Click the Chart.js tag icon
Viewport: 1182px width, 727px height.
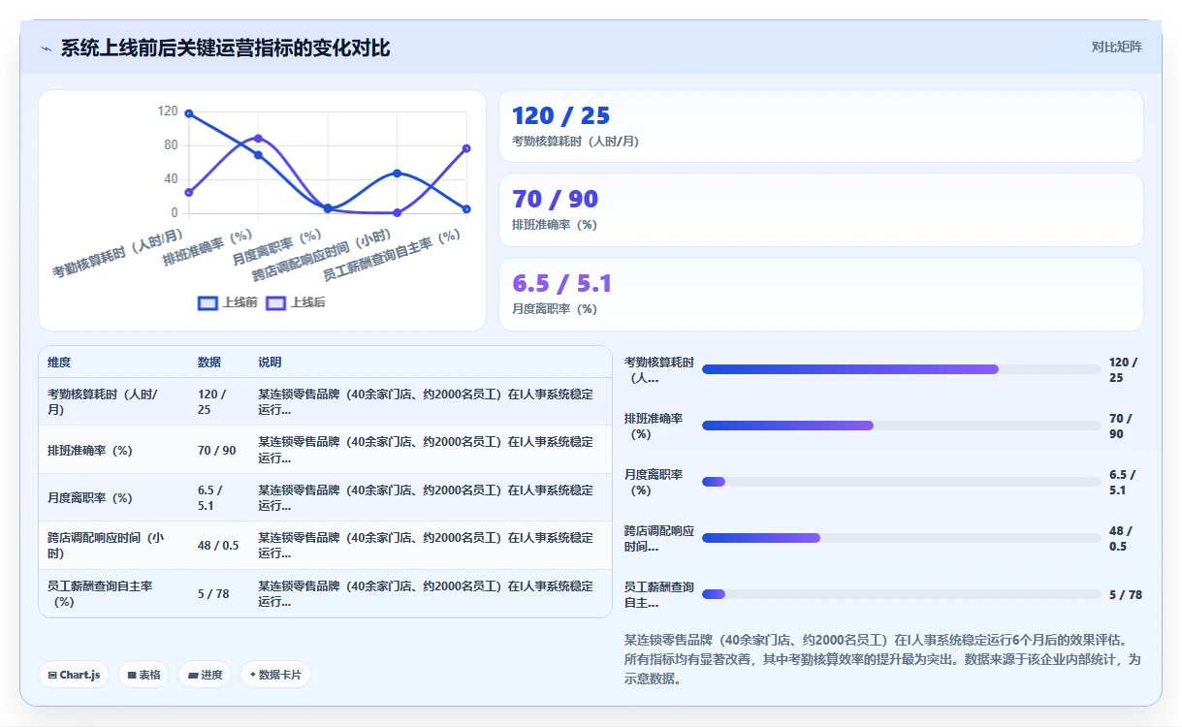[52, 675]
